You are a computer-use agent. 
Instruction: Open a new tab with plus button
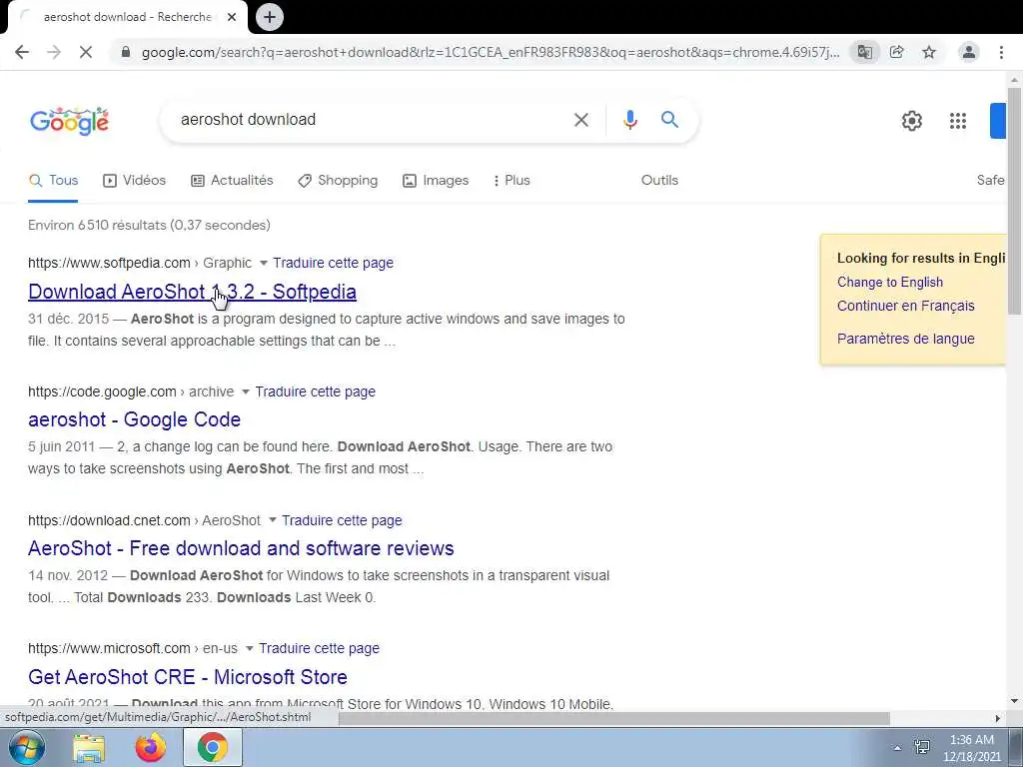coord(270,17)
